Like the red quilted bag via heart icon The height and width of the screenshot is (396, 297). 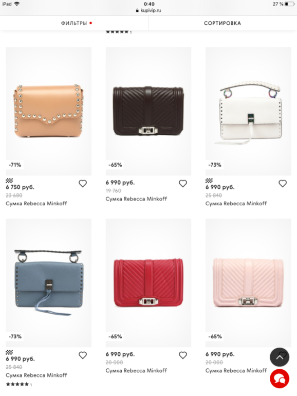[183, 355]
